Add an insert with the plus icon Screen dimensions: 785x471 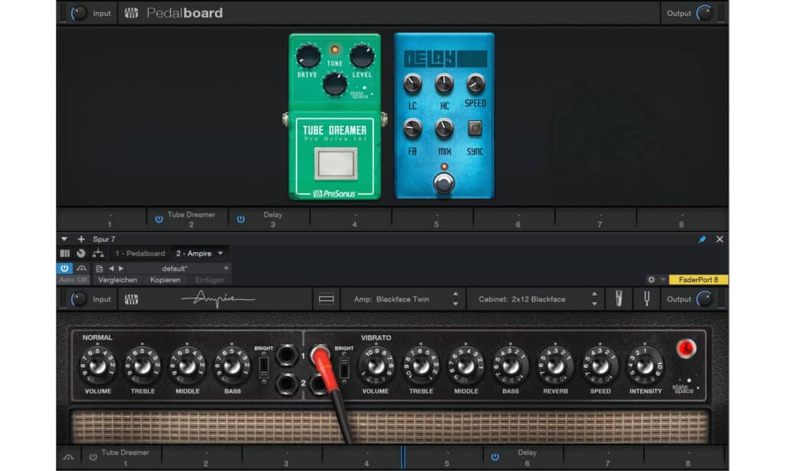81,239
